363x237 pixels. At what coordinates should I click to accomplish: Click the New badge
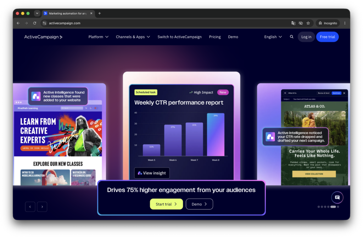[x=223, y=92]
